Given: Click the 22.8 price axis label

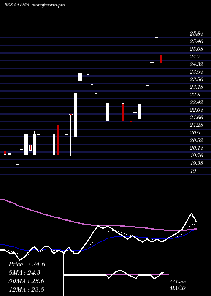Looking at the screenshot, I should point(195,95).
